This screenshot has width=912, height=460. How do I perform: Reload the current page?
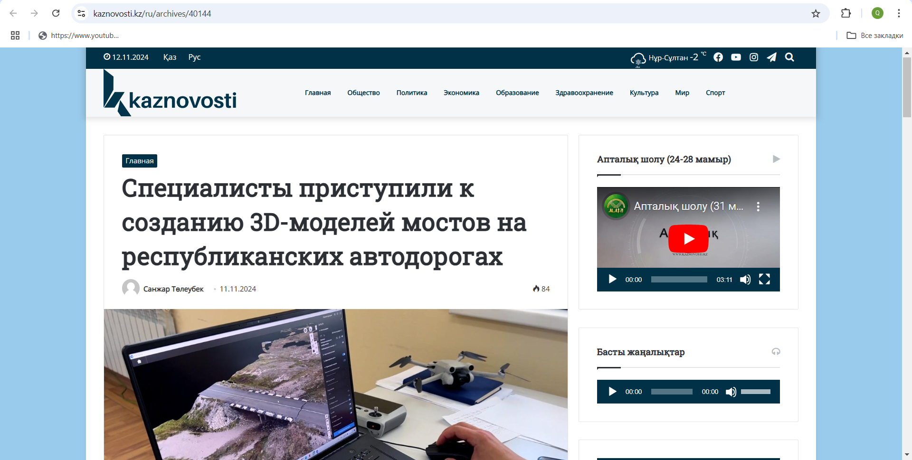(56, 13)
